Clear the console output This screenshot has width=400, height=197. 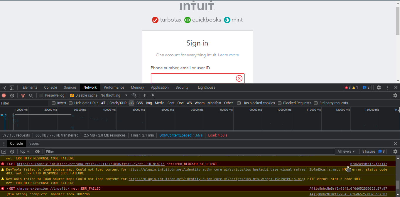click(x=12, y=151)
